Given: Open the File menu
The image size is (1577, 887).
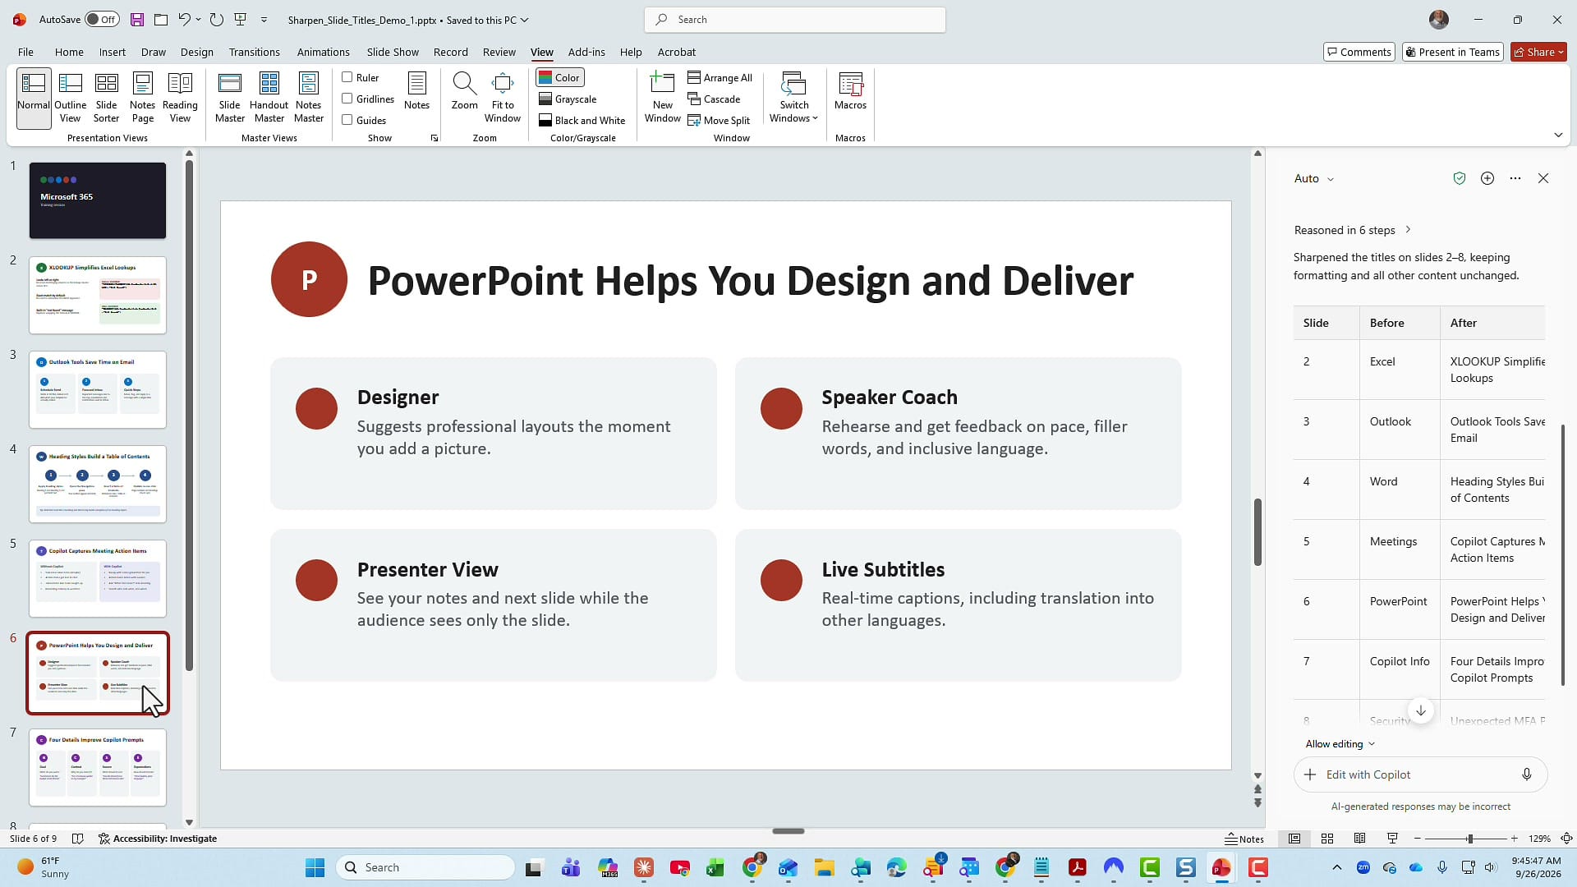Looking at the screenshot, I should (25, 52).
